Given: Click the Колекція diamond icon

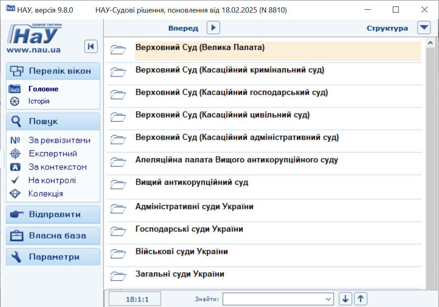Looking at the screenshot, I should (15, 194).
